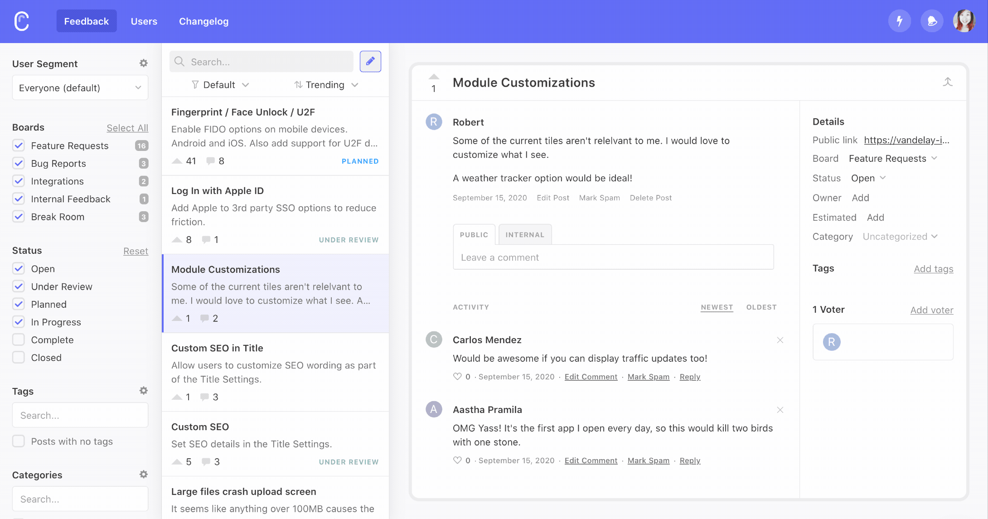The image size is (988, 519).
Task: Select the PUBLIC comment tab
Action: [474, 234]
